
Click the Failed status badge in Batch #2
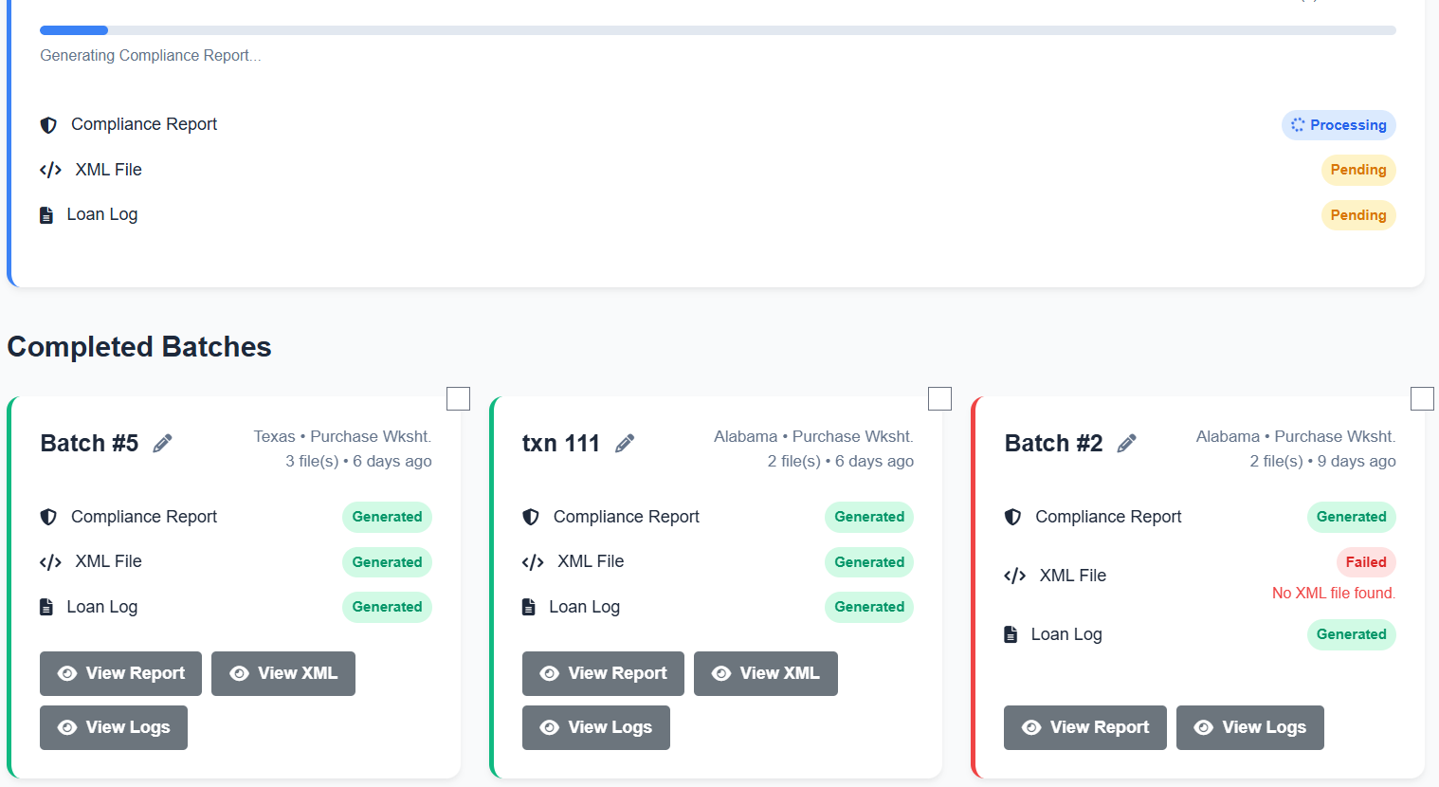pyautogui.click(x=1365, y=562)
